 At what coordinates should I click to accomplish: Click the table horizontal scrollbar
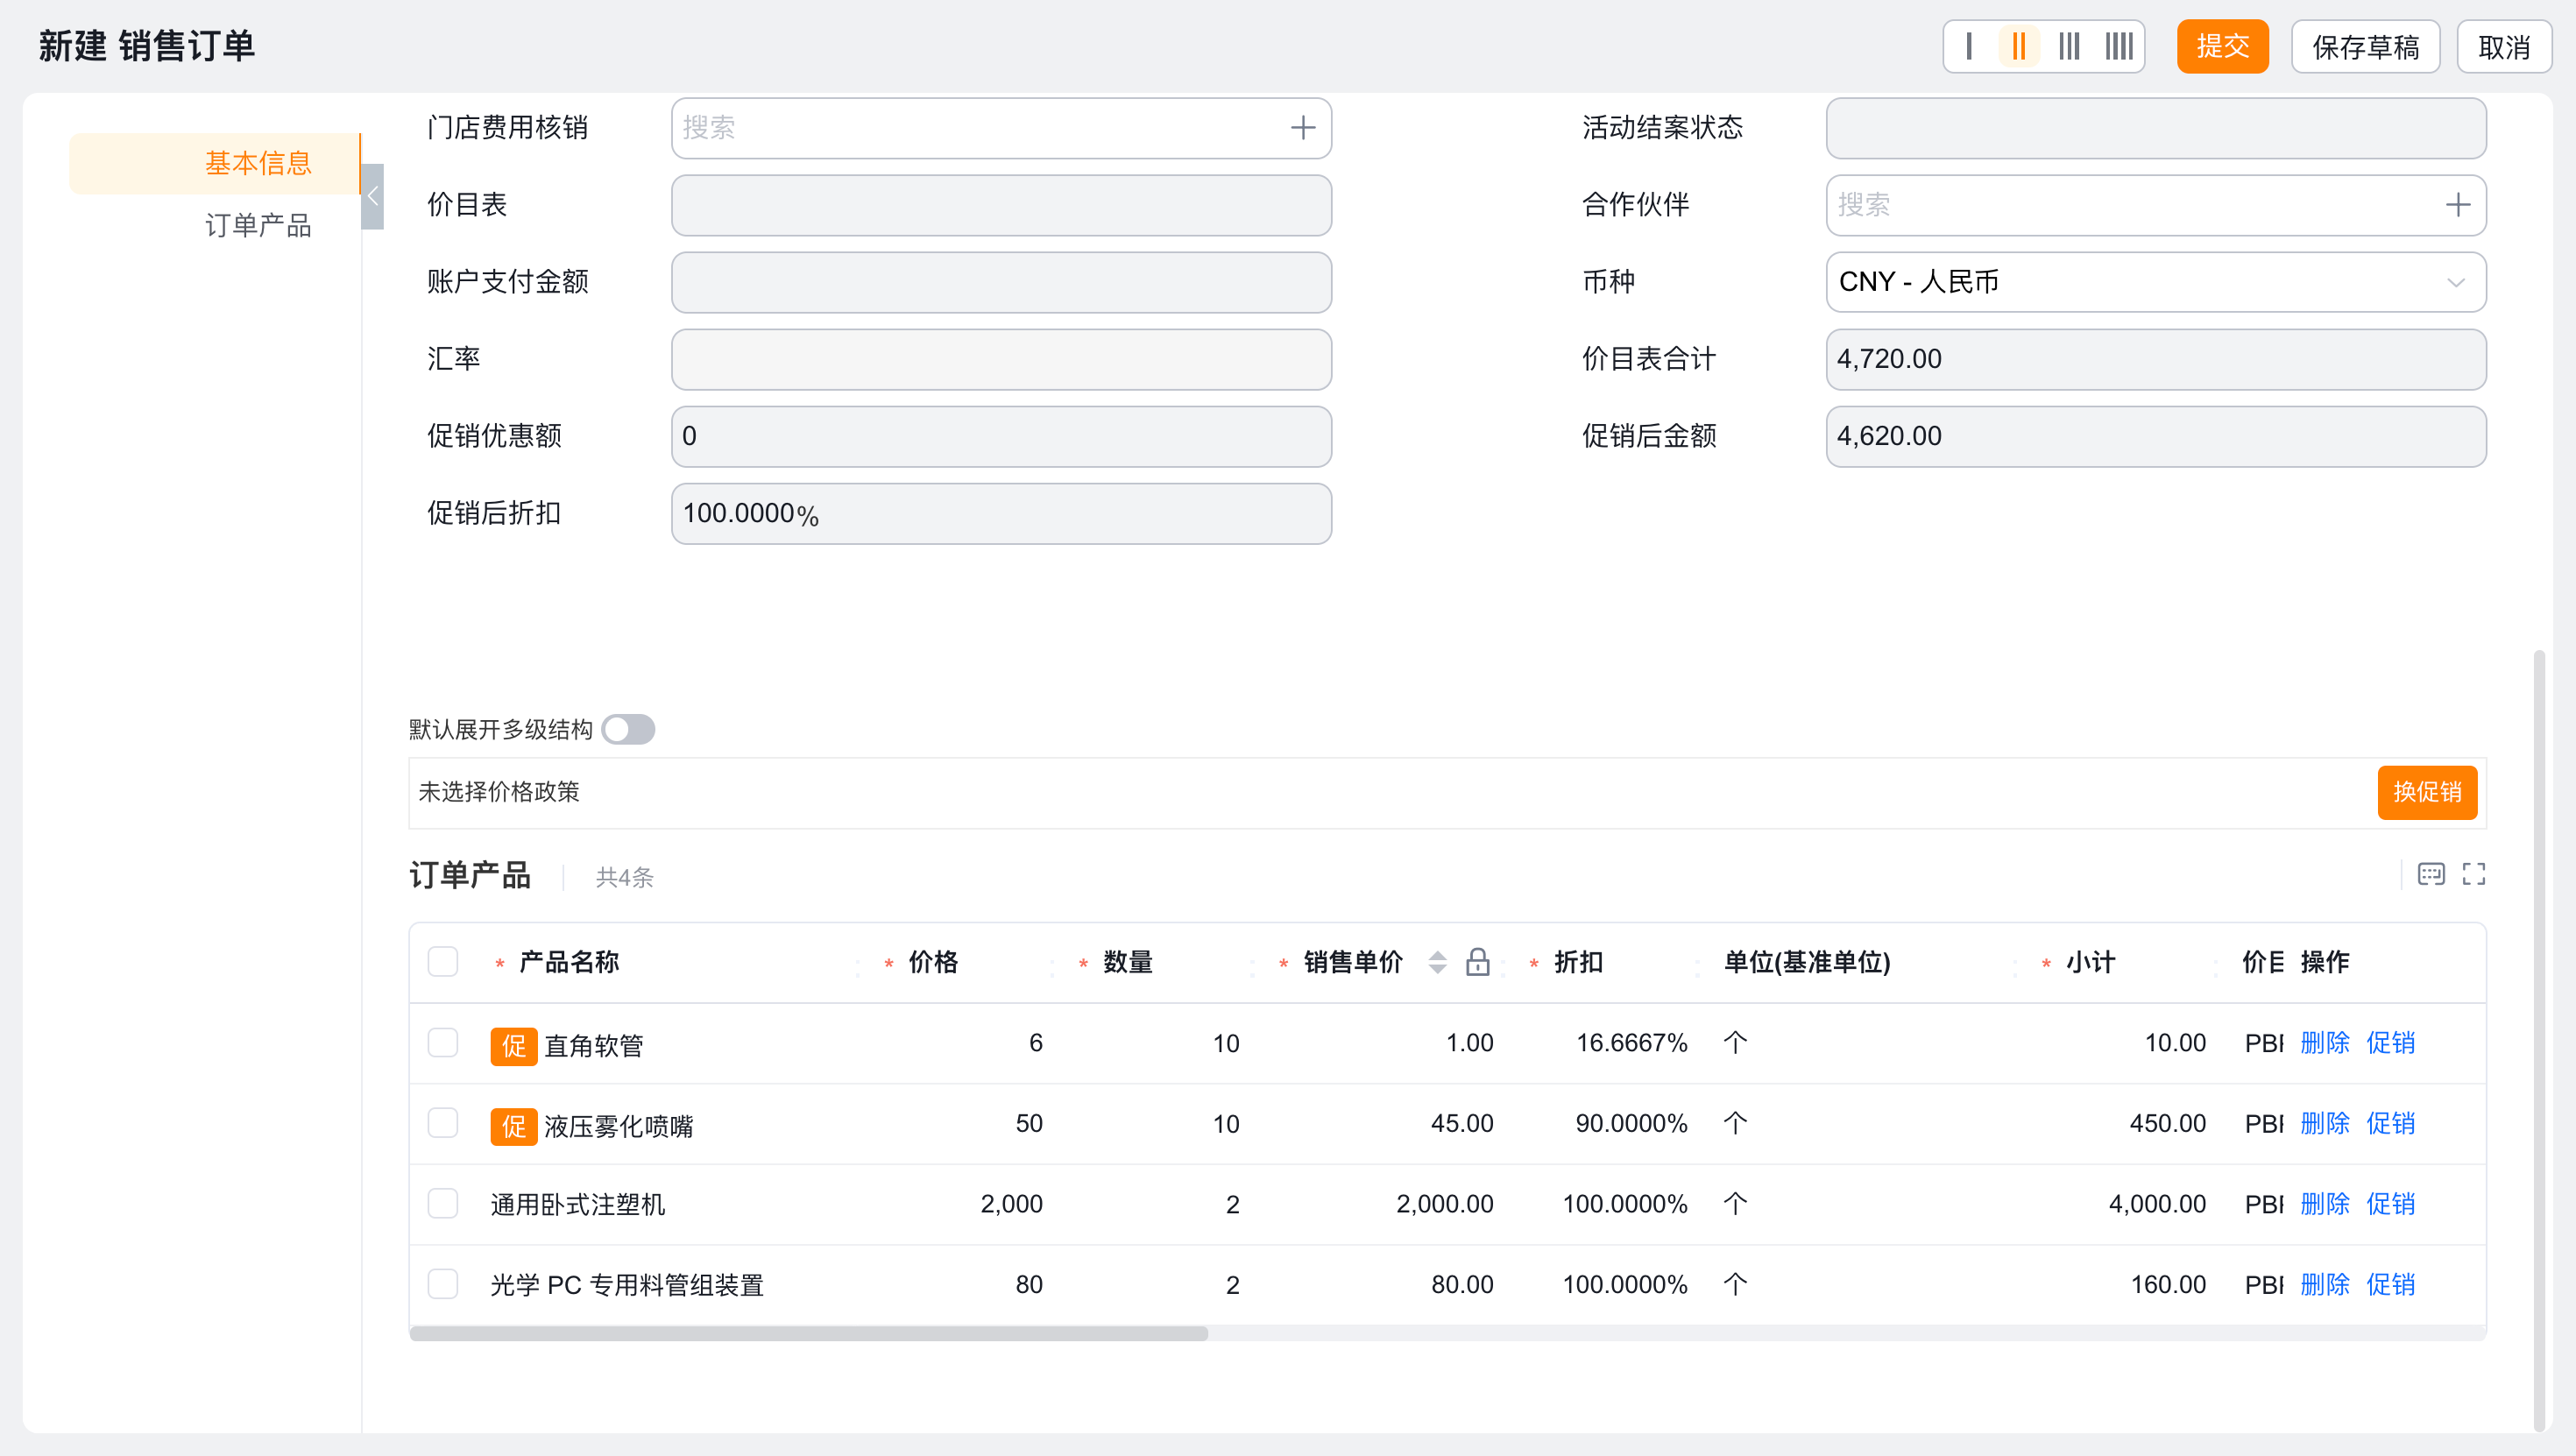(809, 1333)
